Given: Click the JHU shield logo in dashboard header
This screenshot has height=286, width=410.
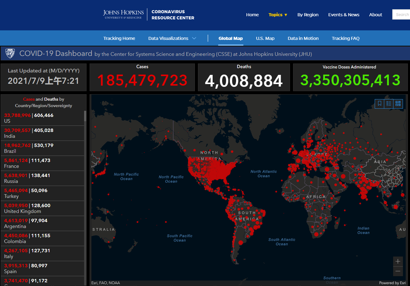Looking at the screenshot, I should (x=10, y=54).
